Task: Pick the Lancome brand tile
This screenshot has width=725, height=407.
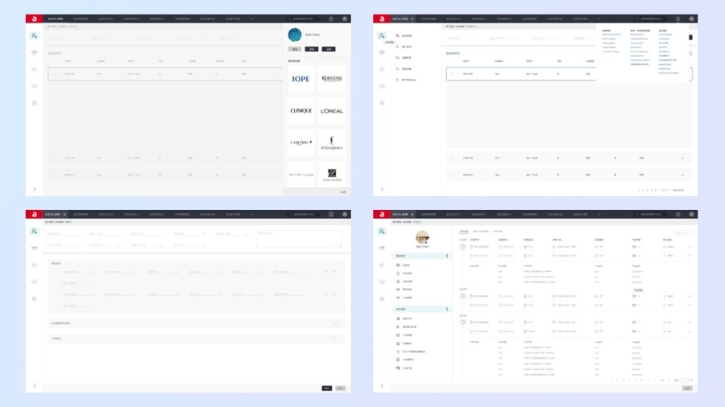Action: pos(301,142)
